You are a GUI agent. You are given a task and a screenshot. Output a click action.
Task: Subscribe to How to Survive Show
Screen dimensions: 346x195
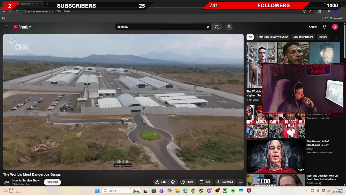pos(52,182)
